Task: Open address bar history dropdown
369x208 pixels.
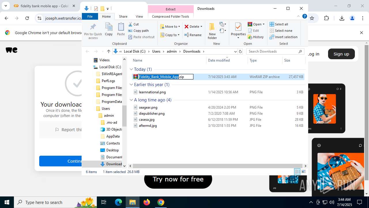Action: (235, 51)
